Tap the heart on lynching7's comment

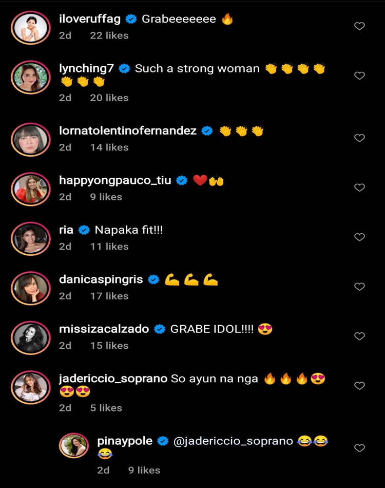[x=360, y=76]
